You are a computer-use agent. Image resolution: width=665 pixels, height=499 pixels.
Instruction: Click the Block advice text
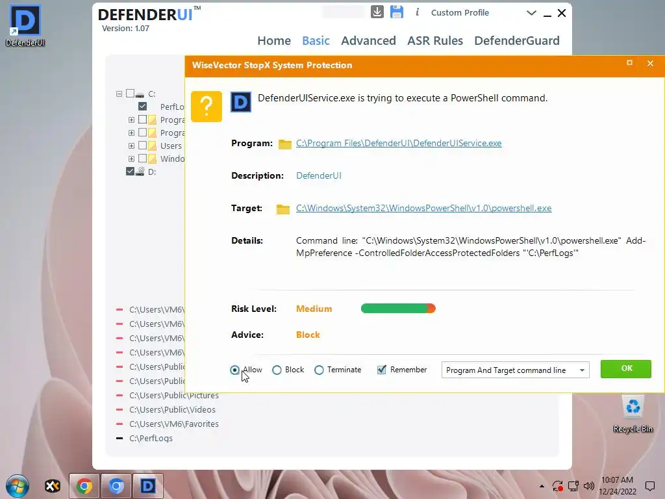308,335
